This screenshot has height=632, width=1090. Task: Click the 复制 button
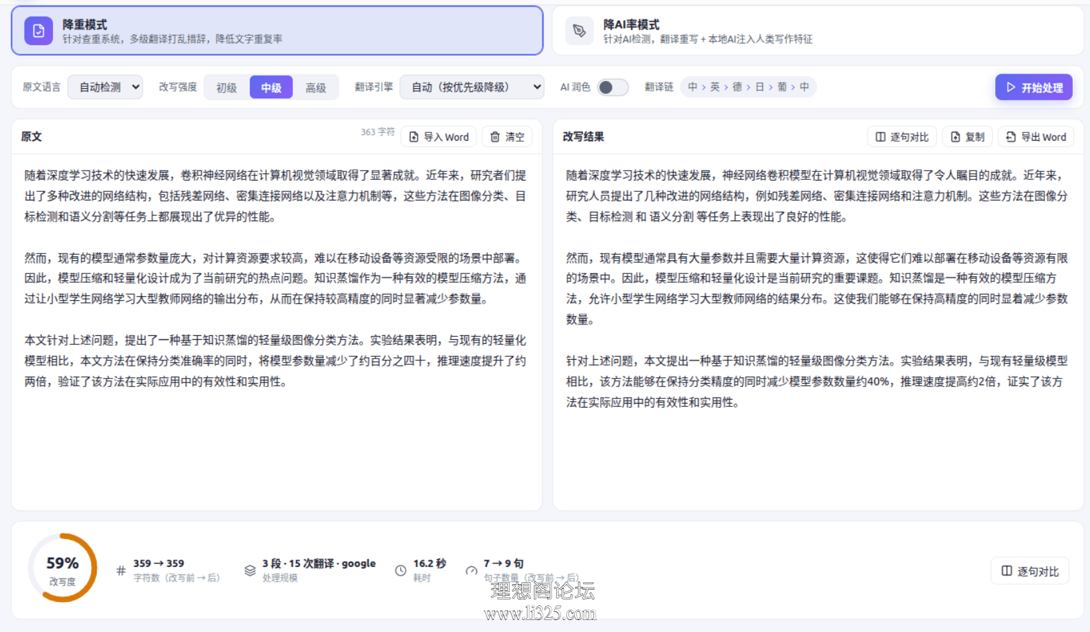[x=968, y=137]
